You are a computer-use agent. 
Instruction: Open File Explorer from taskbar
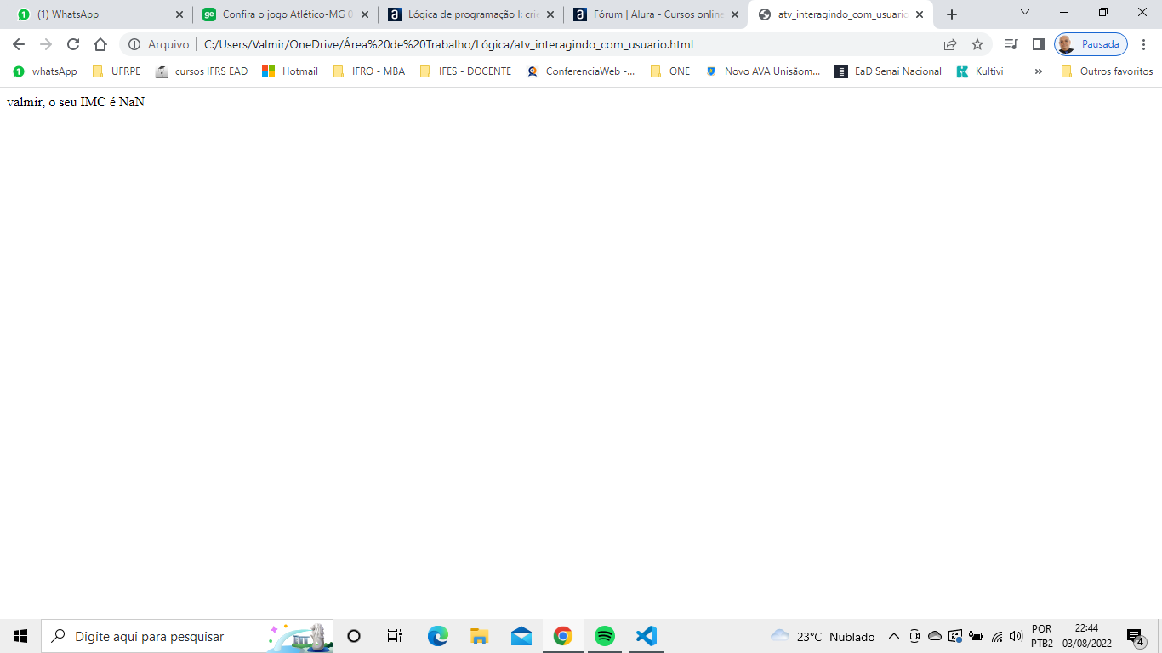[x=479, y=636]
